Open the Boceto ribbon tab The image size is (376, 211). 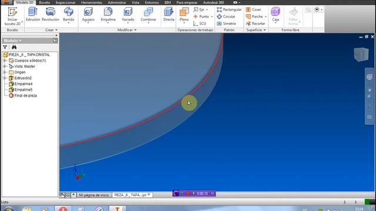point(45,2)
